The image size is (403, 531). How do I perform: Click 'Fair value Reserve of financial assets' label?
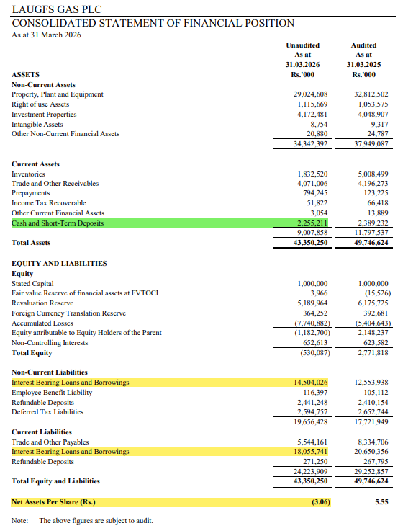click(85, 293)
